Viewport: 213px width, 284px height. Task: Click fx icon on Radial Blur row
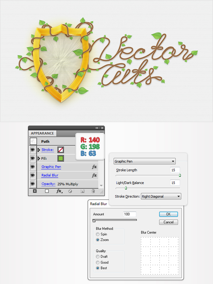click(94, 175)
